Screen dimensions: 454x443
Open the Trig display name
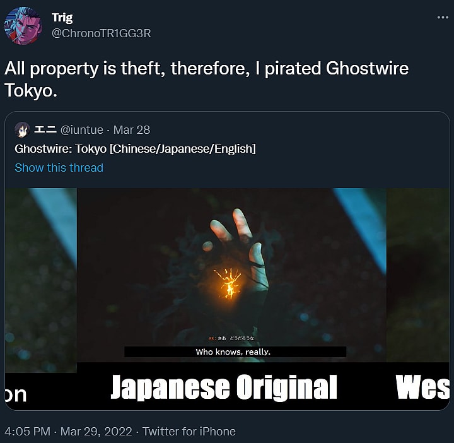[x=62, y=18]
